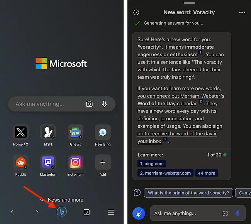
Task: Tap the drag handle atop chat sheet
Action: coord(189,3)
